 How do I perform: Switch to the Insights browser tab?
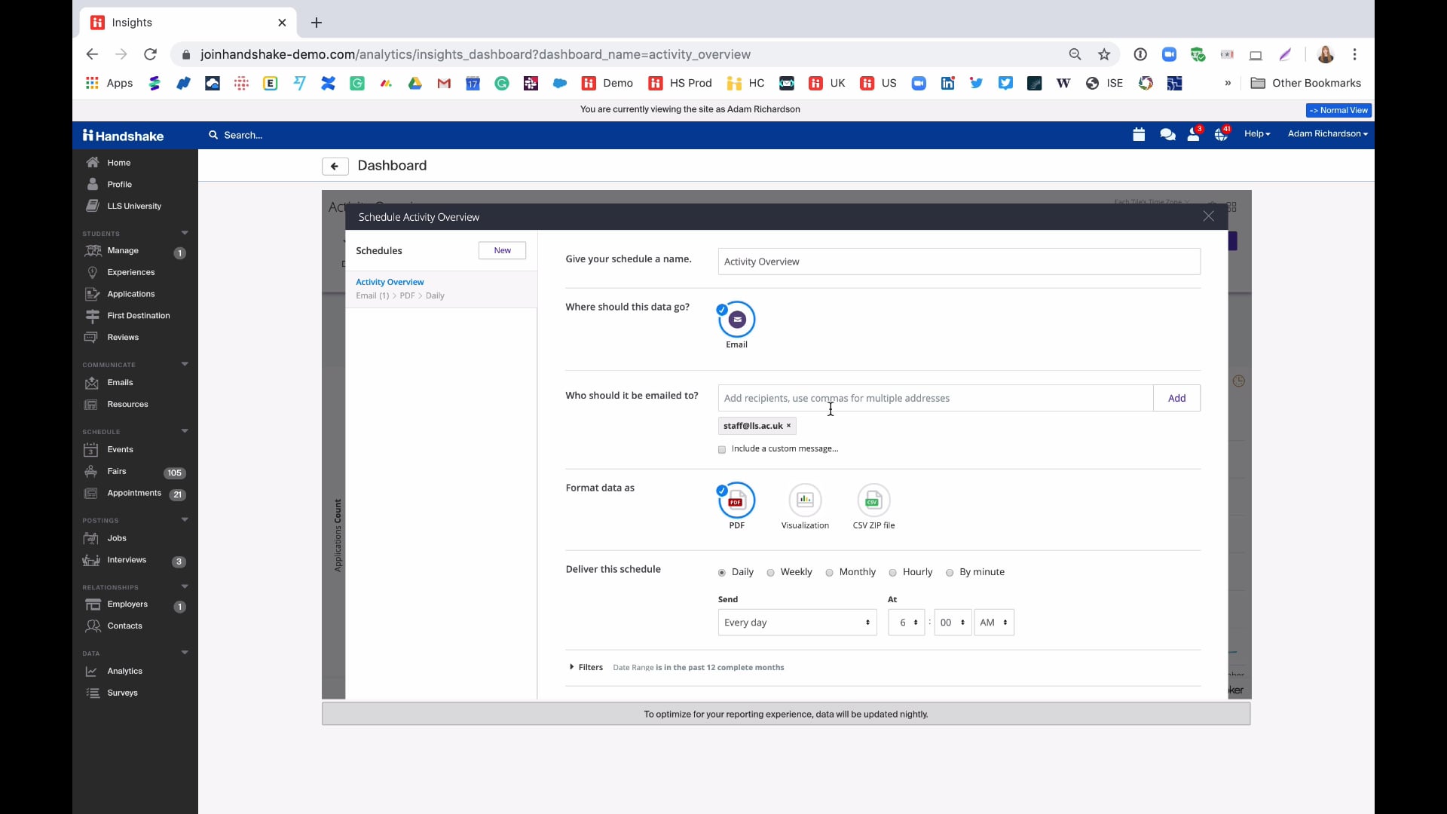coord(188,23)
